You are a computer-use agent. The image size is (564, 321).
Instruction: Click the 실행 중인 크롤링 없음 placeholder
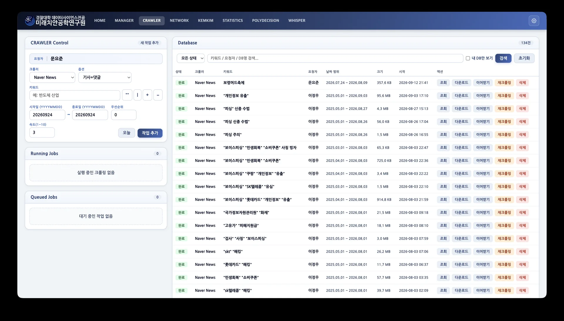96,173
